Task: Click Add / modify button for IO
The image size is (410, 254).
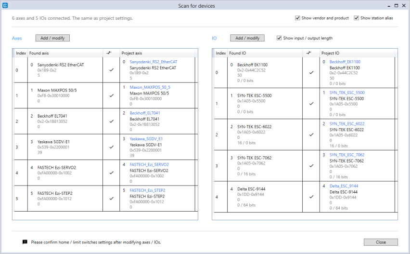Action: [247, 38]
